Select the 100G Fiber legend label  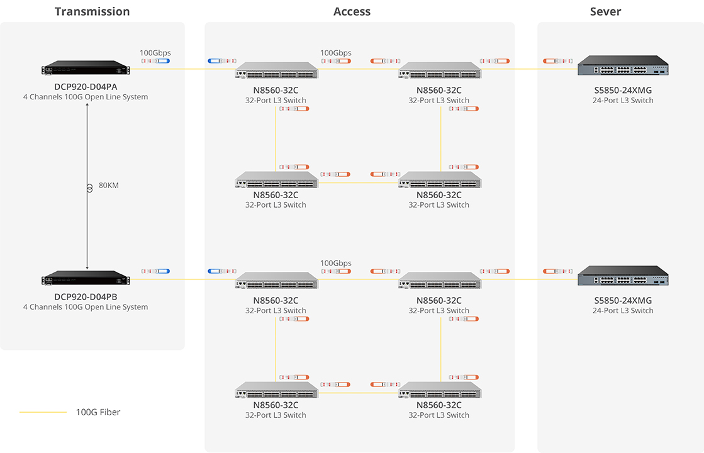pos(98,412)
